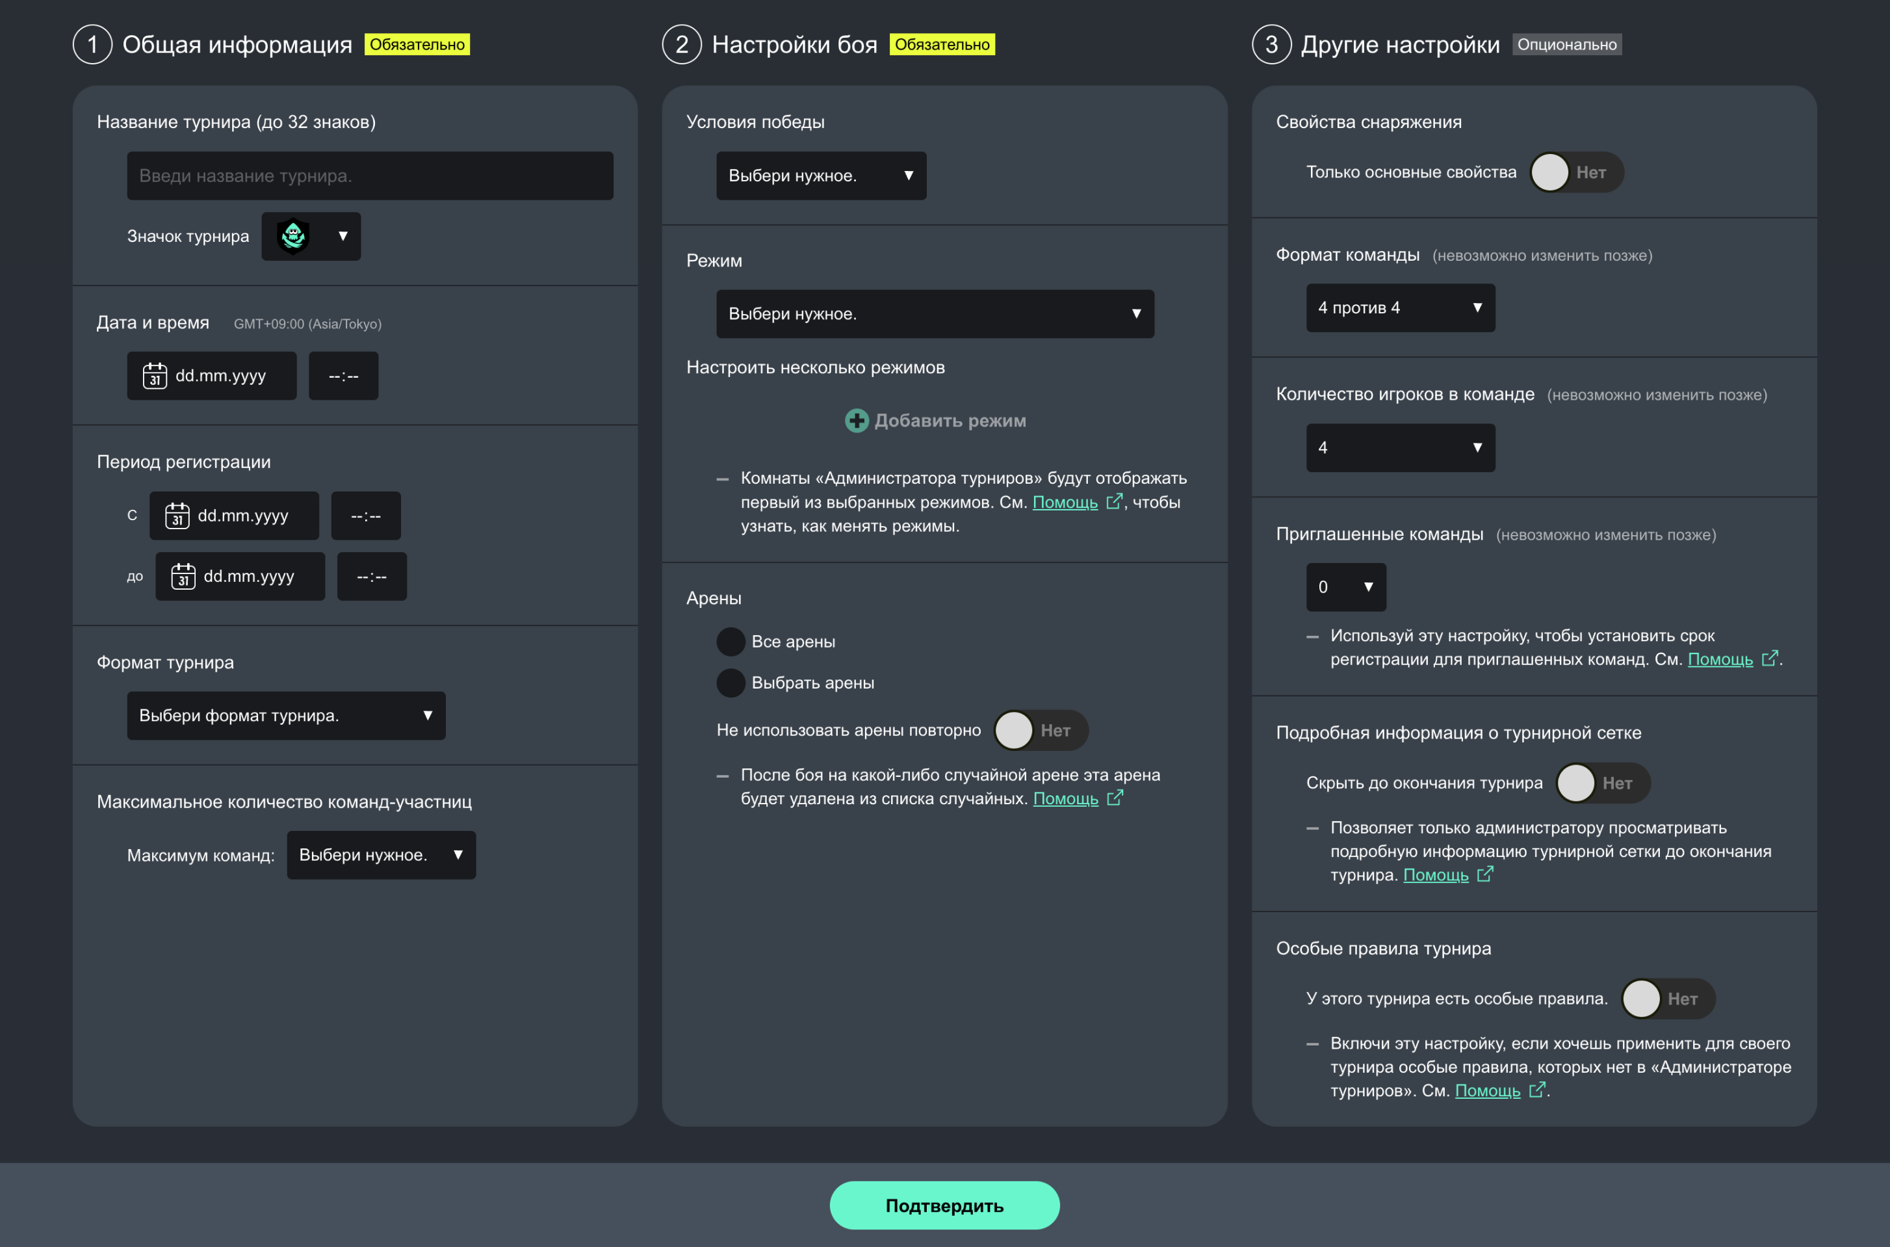Click the Другие настройки heading
This screenshot has width=1890, height=1247.
[x=1399, y=44]
